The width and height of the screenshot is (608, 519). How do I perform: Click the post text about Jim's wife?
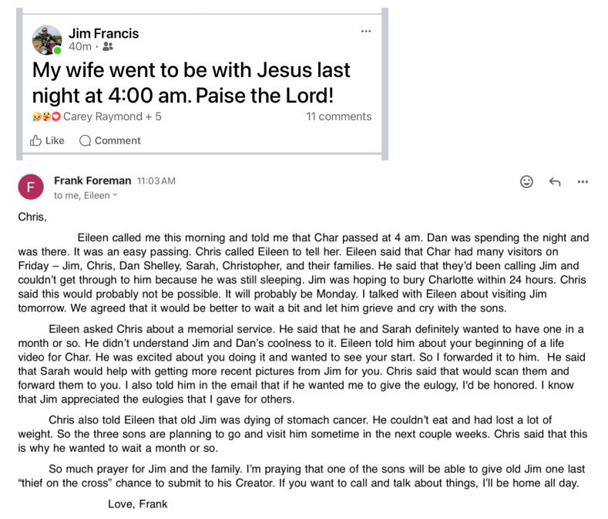click(191, 82)
